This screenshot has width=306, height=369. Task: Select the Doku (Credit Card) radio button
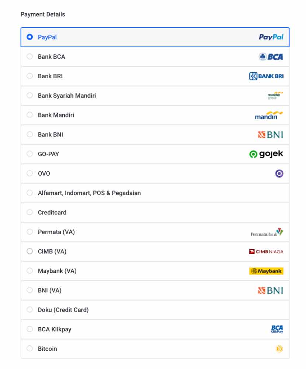(30, 310)
